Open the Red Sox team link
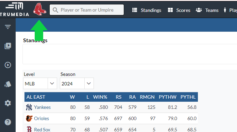 point(42,130)
